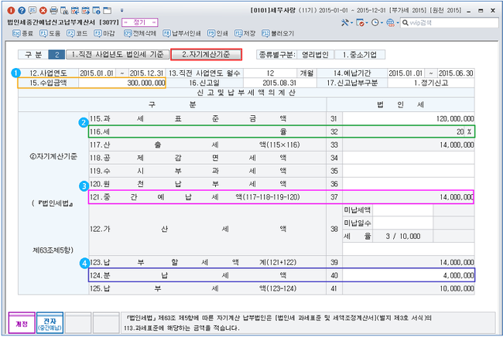Open the 계정 tab at bottom
The height and width of the screenshot is (337, 503).
coord(22,324)
